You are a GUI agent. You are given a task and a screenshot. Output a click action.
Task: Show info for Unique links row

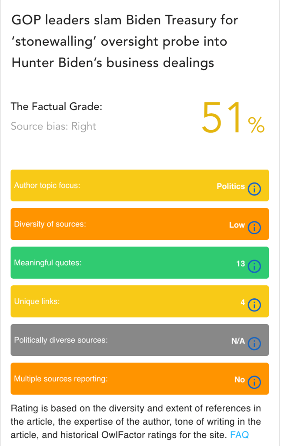254,304
